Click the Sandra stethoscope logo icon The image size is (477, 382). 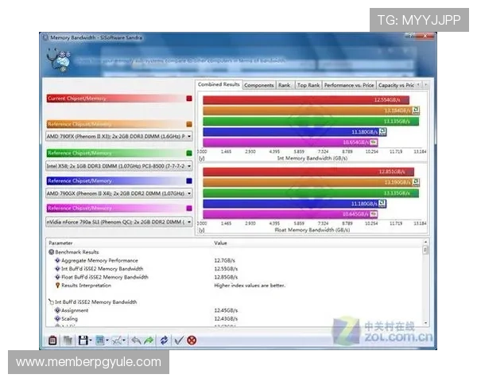click(x=58, y=60)
